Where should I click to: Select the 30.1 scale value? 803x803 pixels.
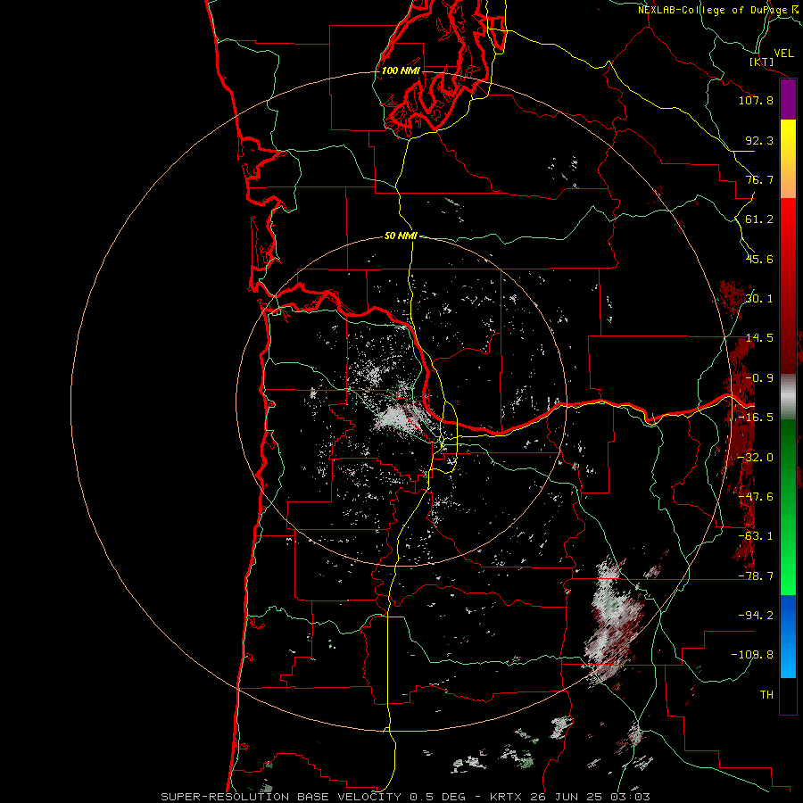click(759, 299)
